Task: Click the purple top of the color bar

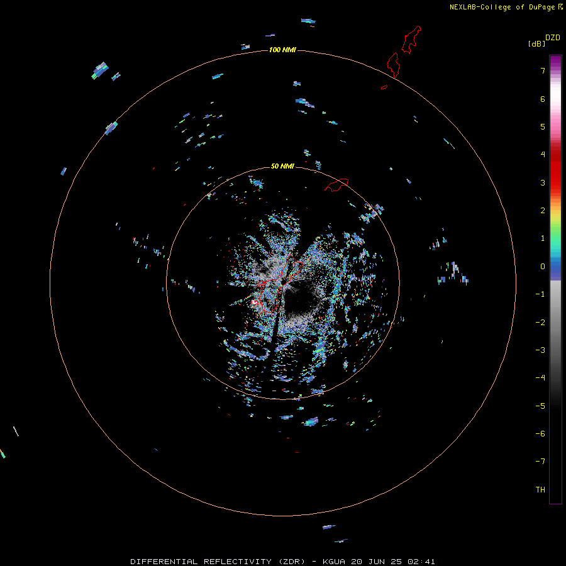Action: tap(555, 62)
